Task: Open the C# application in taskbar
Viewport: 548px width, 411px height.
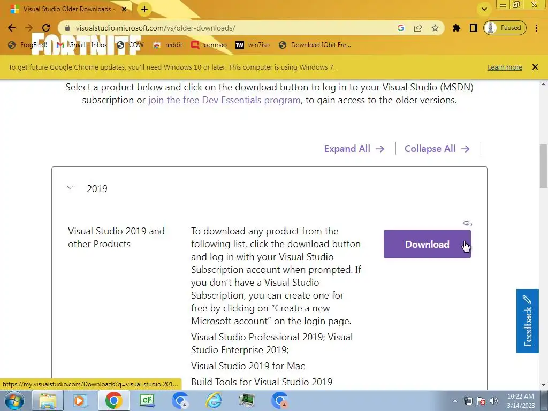Action: pos(147,400)
